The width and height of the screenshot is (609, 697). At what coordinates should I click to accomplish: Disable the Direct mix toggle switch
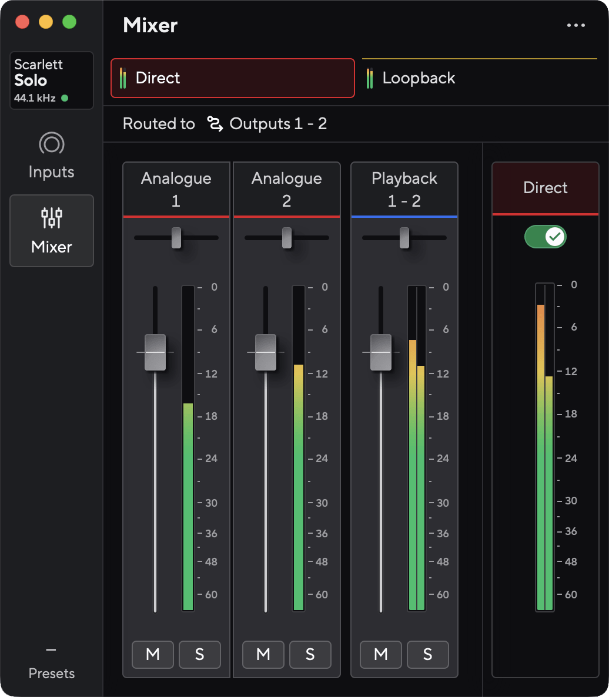(x=546, y=237)
